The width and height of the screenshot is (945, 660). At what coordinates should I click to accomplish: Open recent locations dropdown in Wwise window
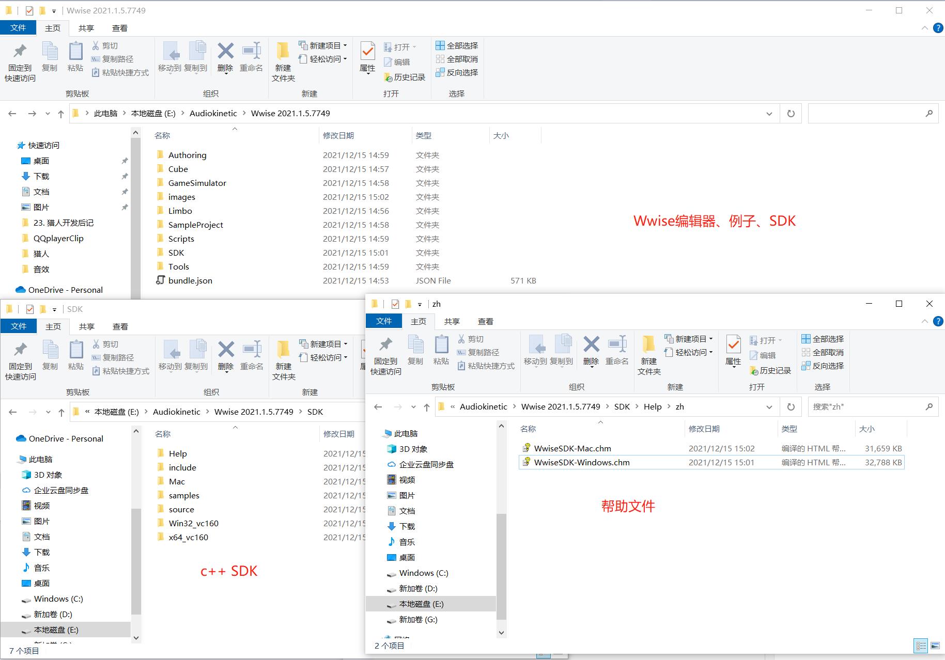tap(48, 114)
